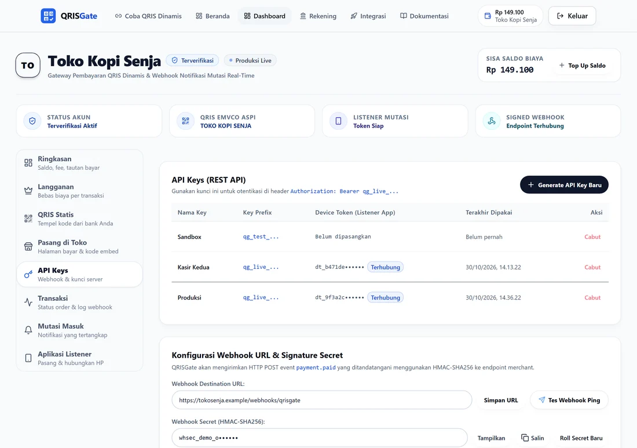Click the QRIS Statis QR code icon
Screen dimensions: 637x448
coord(28,218)
